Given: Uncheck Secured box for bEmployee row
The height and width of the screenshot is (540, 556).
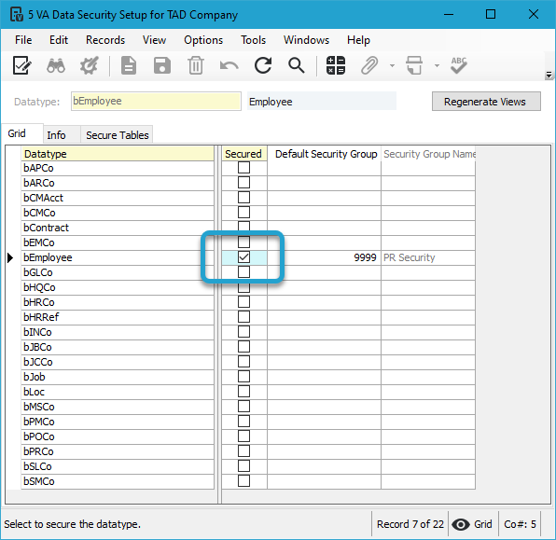Looking at the screenshot, I should coord(243,257).
